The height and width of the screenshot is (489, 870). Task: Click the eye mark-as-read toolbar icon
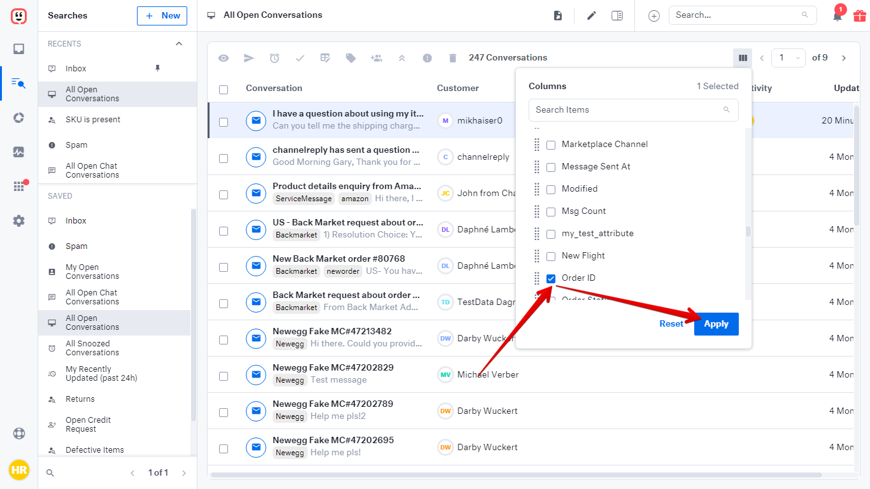tap(224, 58)
